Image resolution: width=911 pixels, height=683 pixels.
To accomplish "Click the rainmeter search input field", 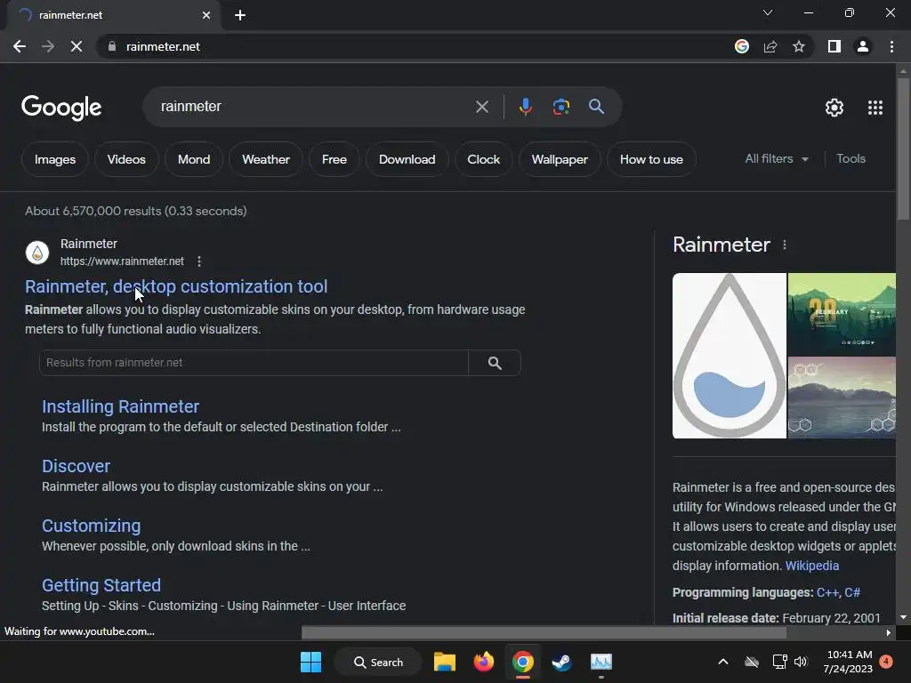I will pyautogui.click(x=314, y=107).
